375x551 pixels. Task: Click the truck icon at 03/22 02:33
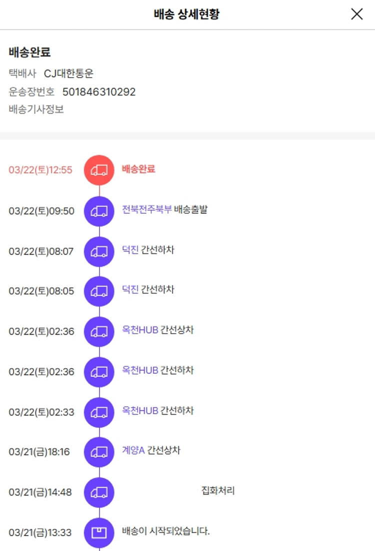click(x=99, y=412)
